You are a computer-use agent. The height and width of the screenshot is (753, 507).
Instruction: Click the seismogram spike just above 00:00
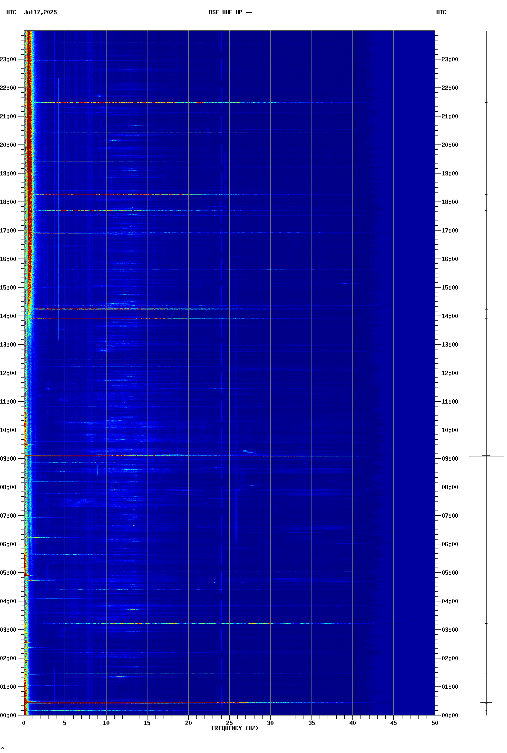[x=486, y=702]
